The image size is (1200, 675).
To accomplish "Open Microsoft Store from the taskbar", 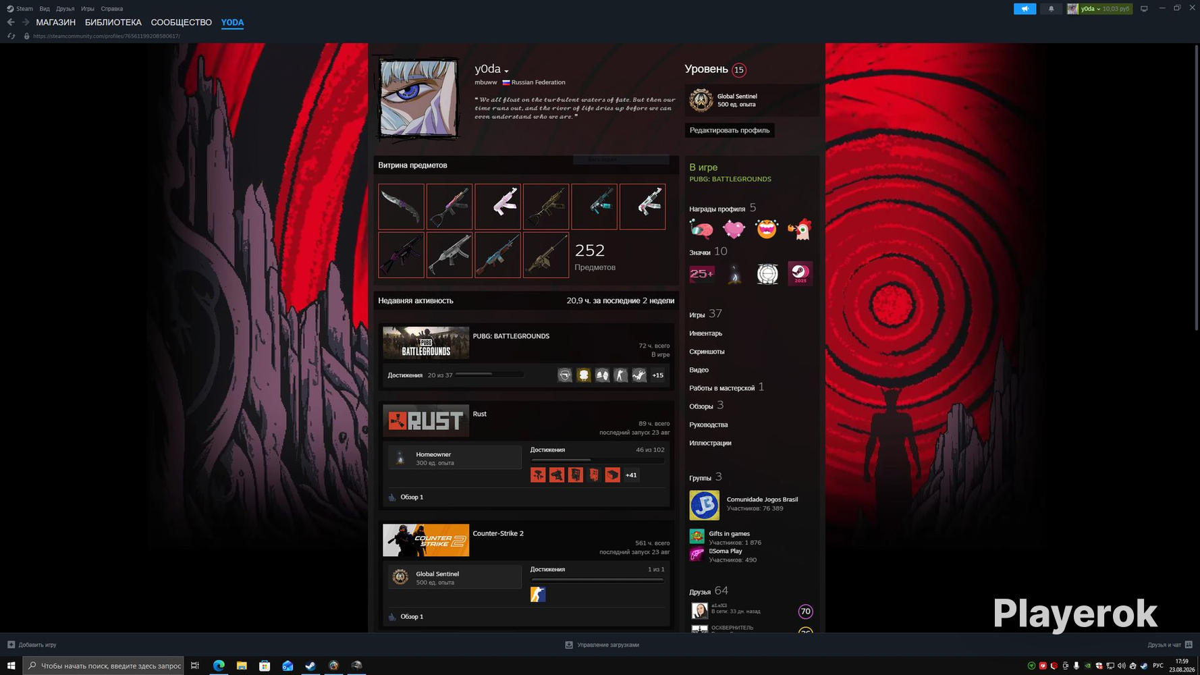I will [x=265, y=666].
